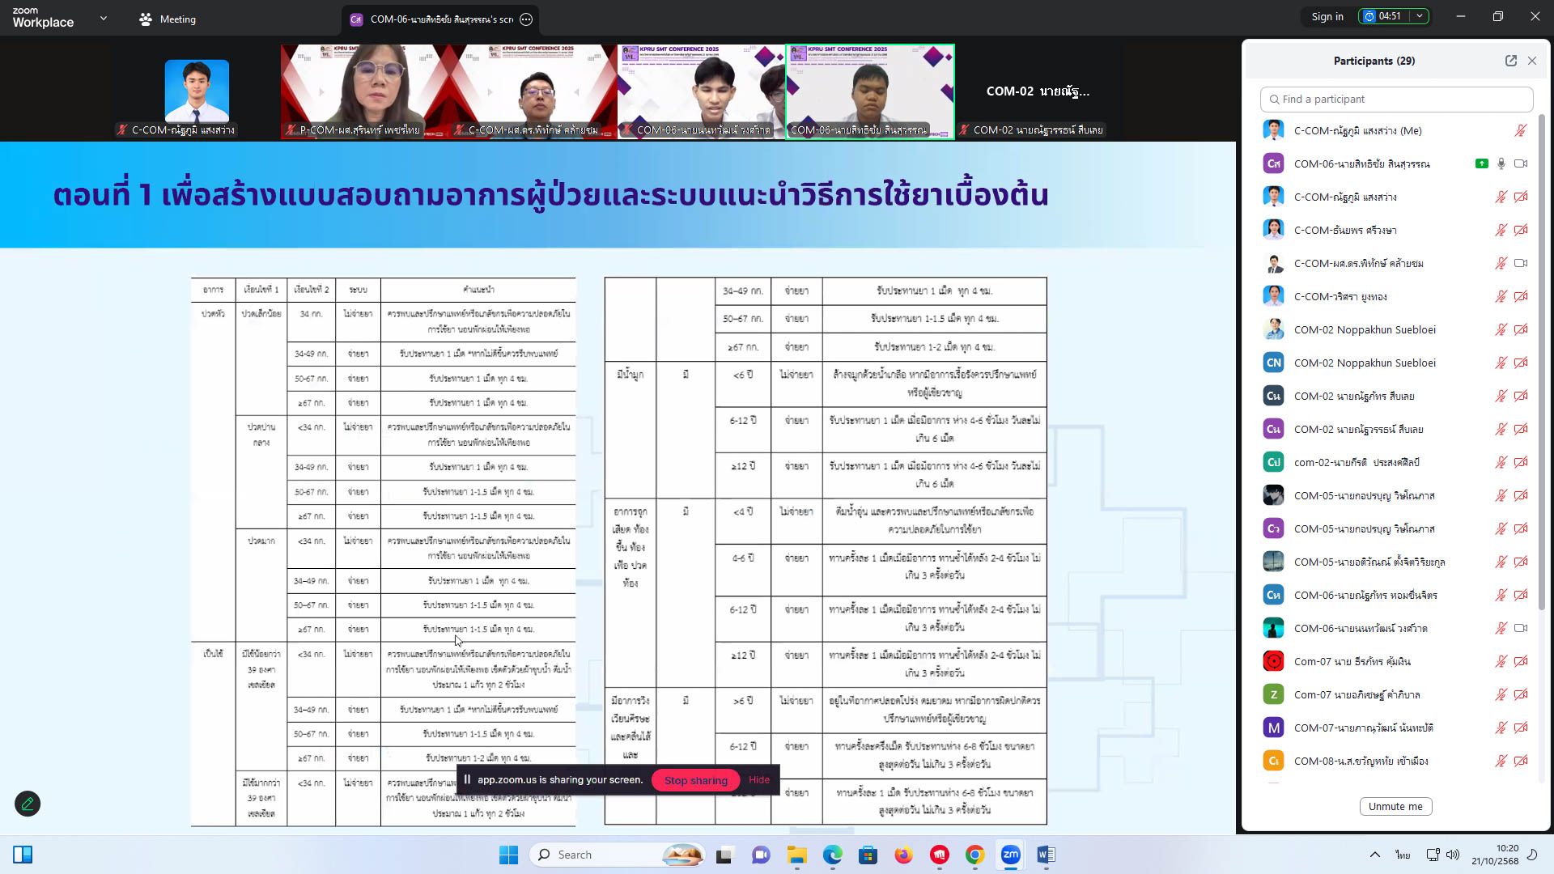Toggle the microphone of COM-06 นายสิทธิชัย
This screenshot has height=874, width=1554.
(x=1501, y=163)
